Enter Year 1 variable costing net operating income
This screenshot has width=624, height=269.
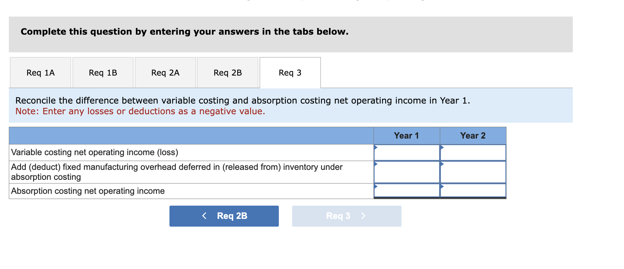click(407, 152)
